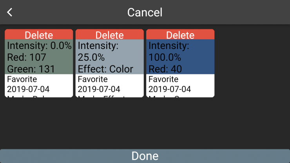Click the Favorite label under the blue preset
This screenshot has width=290, height=163.
[163, 80]
